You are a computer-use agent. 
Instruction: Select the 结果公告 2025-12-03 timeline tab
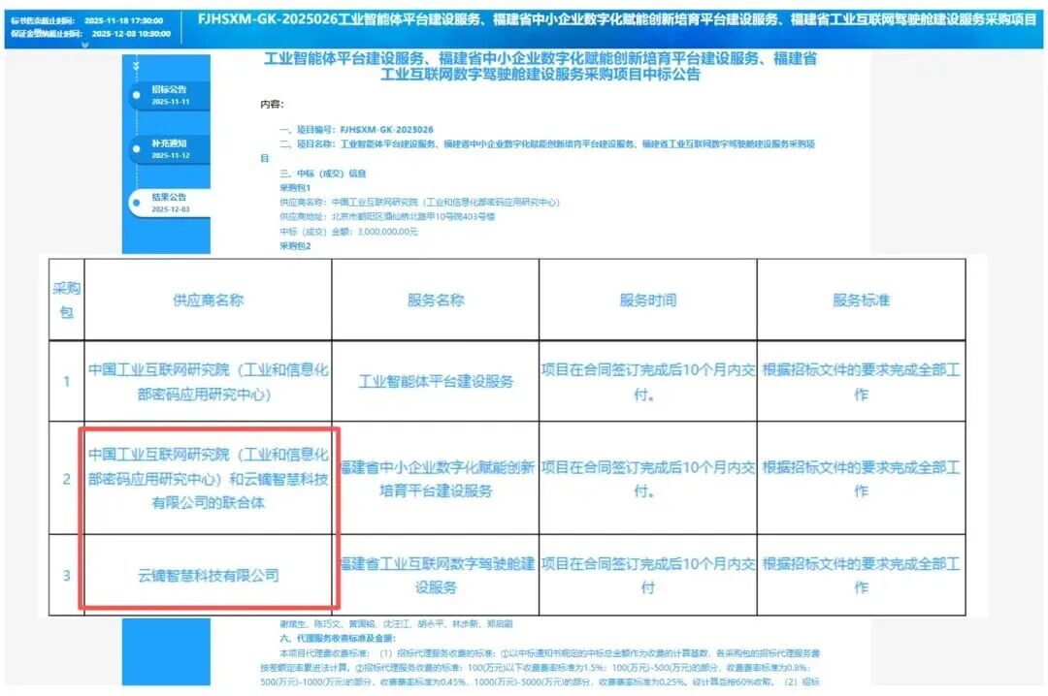coord(170,203)
